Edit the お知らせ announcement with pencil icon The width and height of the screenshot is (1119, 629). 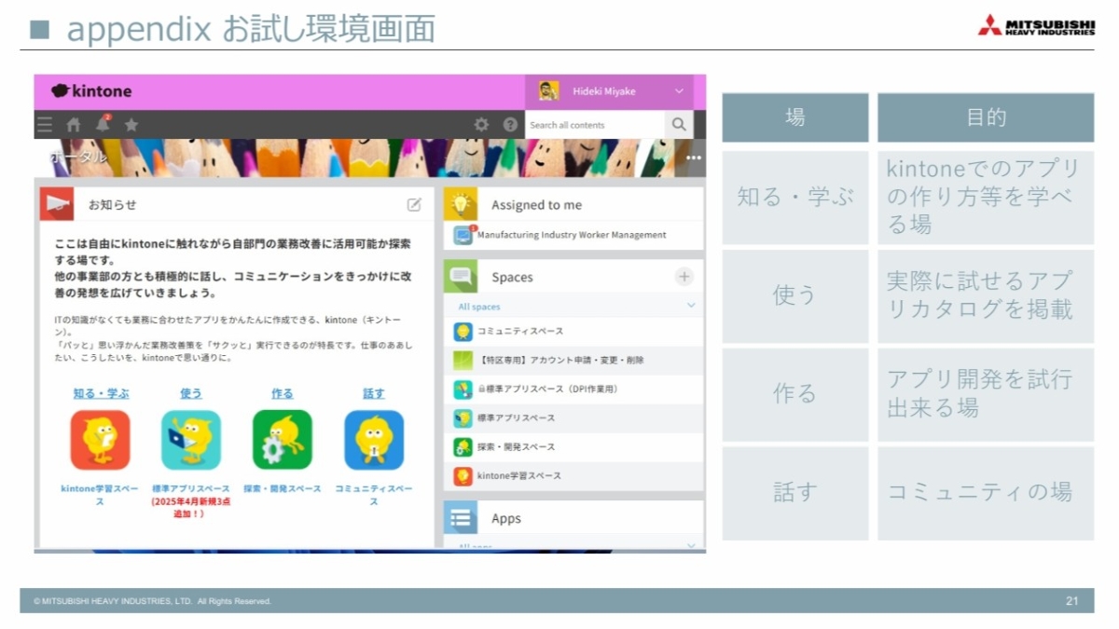coord(414,204)
